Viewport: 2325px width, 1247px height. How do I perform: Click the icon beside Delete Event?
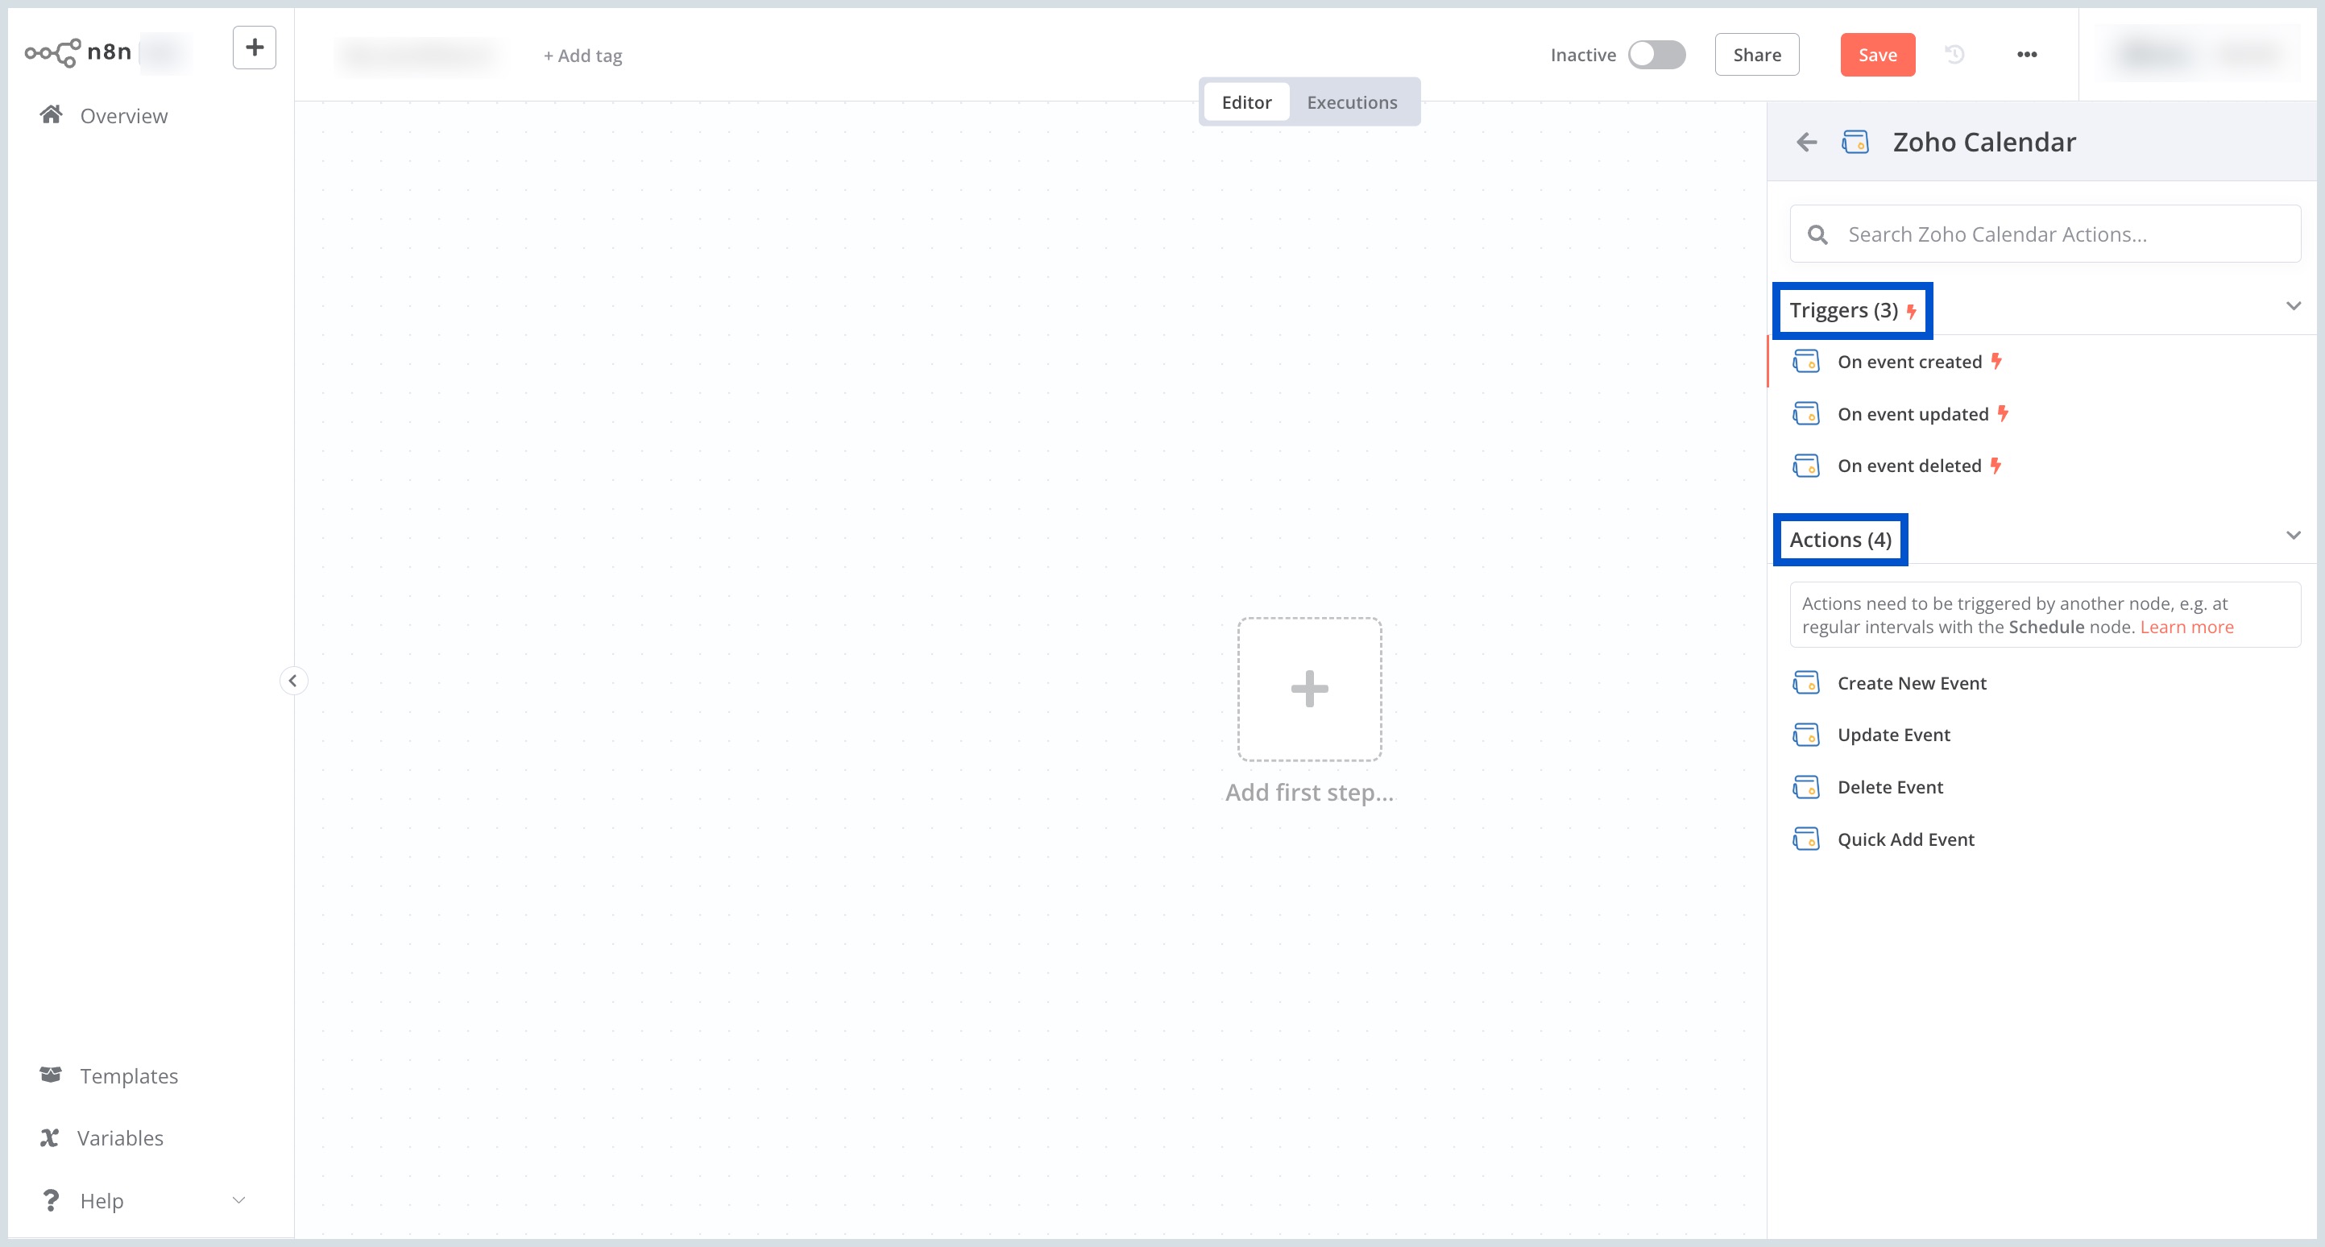[1806, 787]
